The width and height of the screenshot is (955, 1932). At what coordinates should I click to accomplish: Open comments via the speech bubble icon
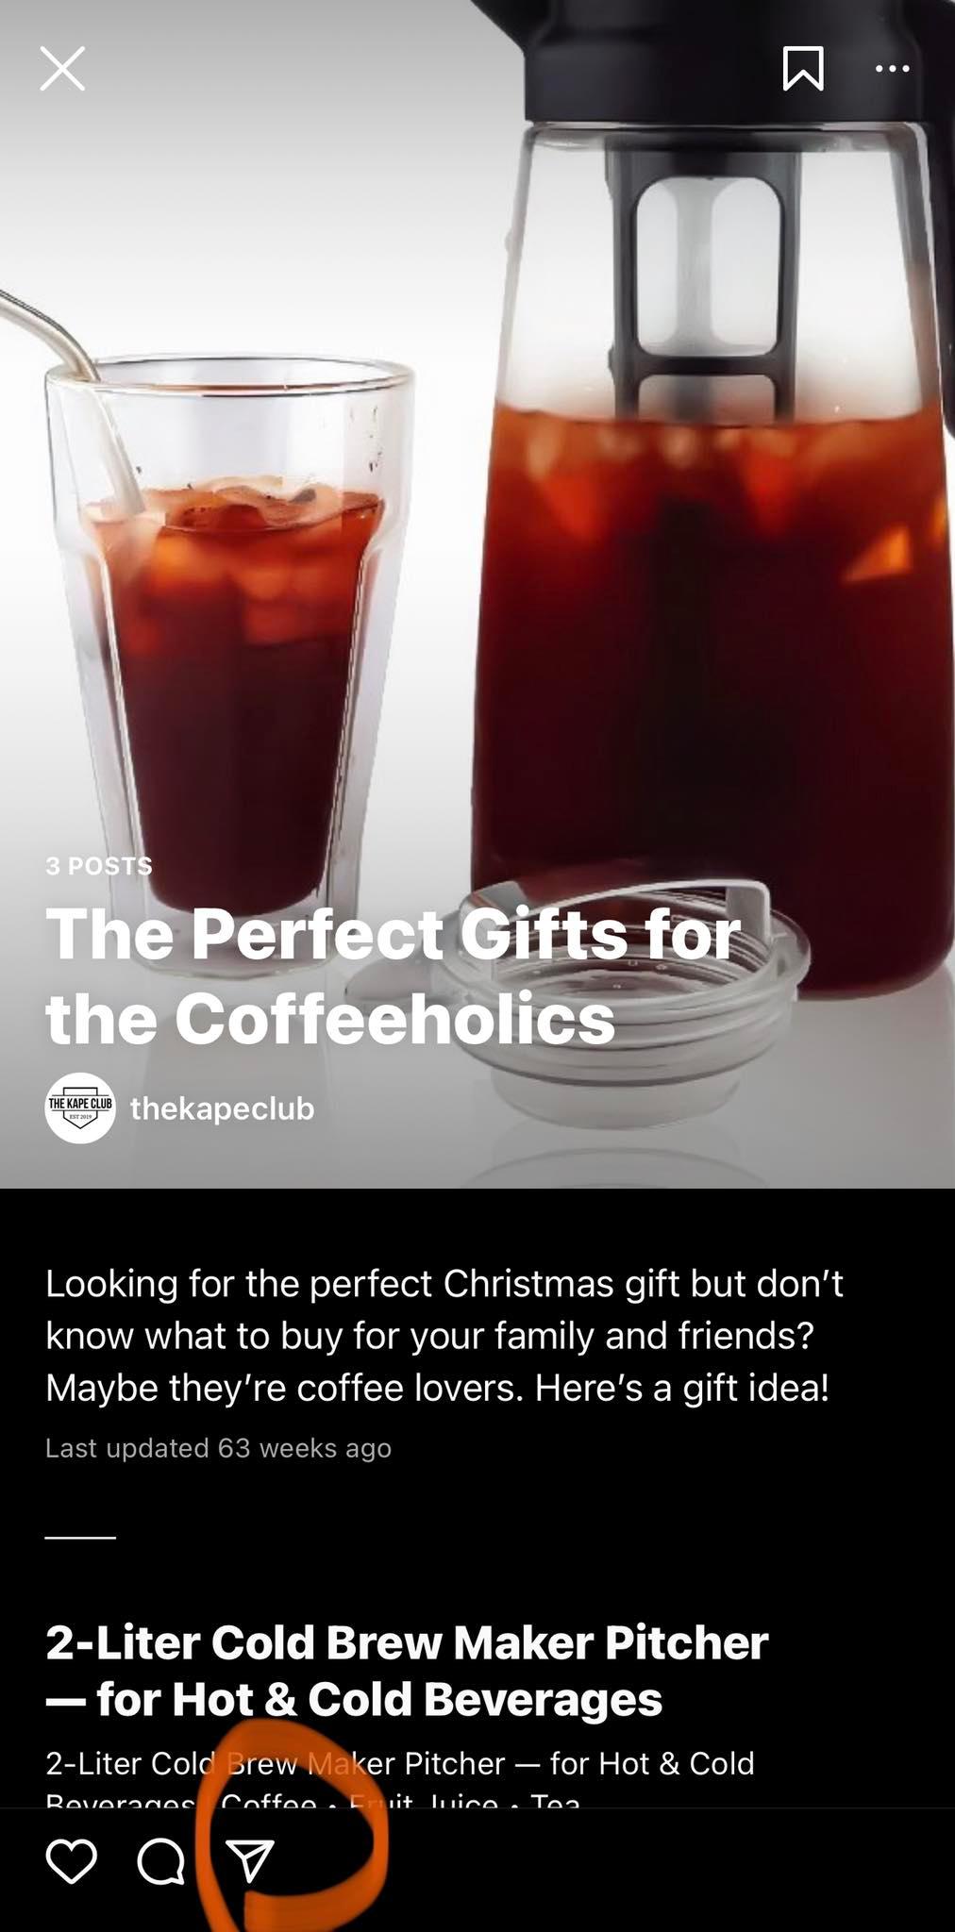[x=161, y=1861]
